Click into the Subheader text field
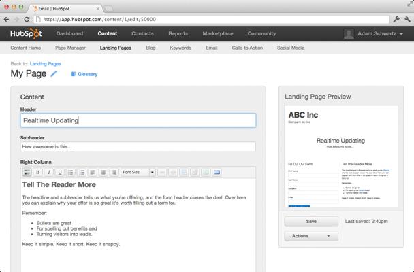This screenshot has width=414, height=272. tap(138, 146)
